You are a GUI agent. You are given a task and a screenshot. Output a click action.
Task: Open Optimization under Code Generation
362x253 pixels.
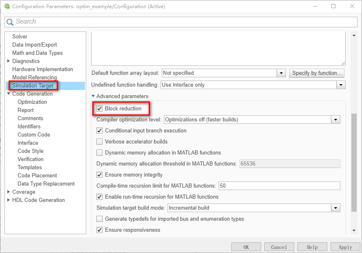pos(32,102)
